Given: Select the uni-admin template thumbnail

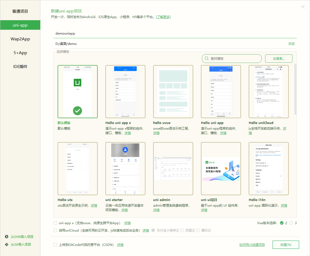Looking at the screenshot, I should click(173, 169).
